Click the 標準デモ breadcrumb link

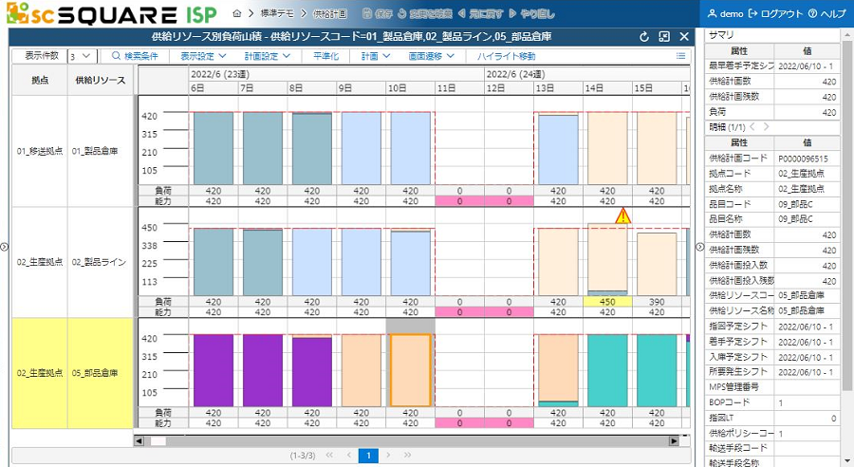point(275,14)
